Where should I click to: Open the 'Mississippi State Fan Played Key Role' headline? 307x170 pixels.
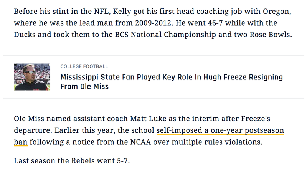coord(172,77)
